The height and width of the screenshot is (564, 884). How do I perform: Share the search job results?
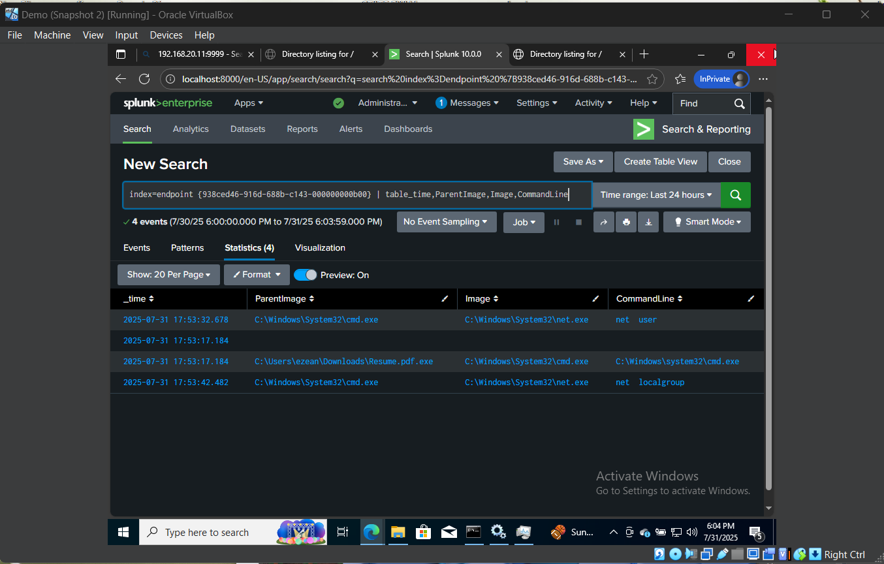pyautogui.click(x=603, y=222)
